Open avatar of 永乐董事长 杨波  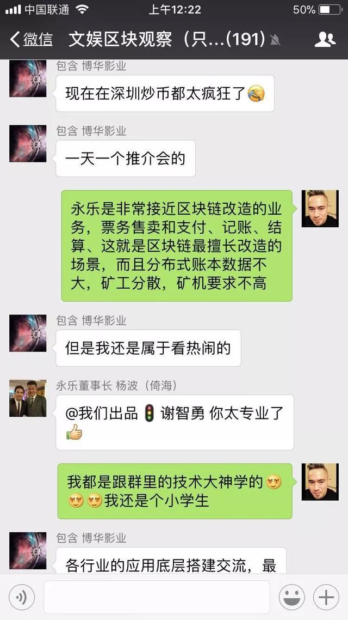pyautogui.click(x=28, y=398)
